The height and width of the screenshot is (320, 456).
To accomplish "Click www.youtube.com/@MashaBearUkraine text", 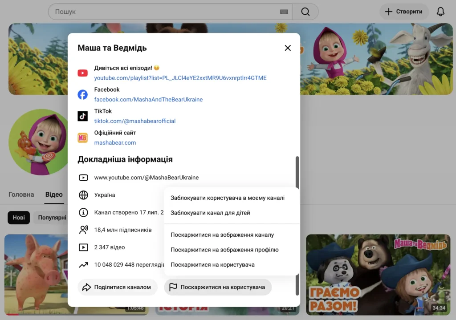I will click(146, 178).
